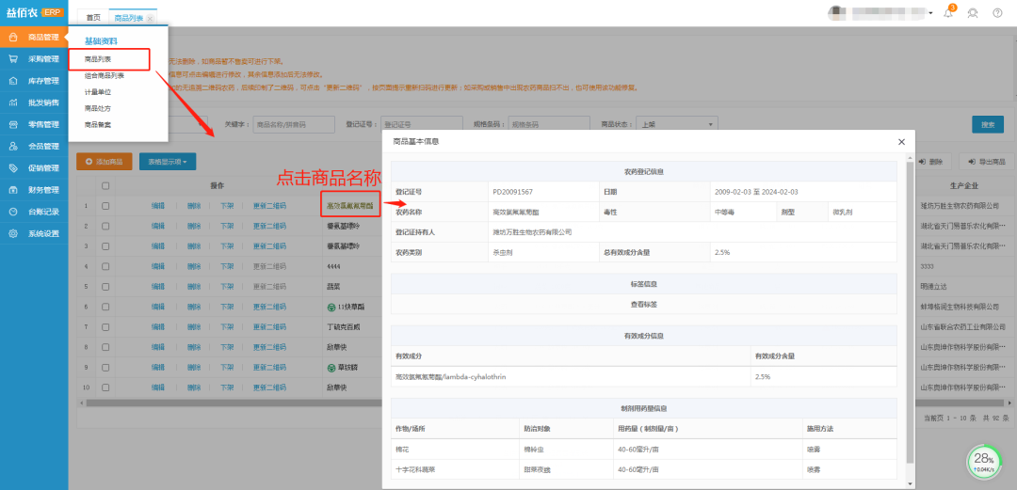Viewport: 1017px width, 490px height.
Task: Click the 操作 column header
Action: (218, 186)
